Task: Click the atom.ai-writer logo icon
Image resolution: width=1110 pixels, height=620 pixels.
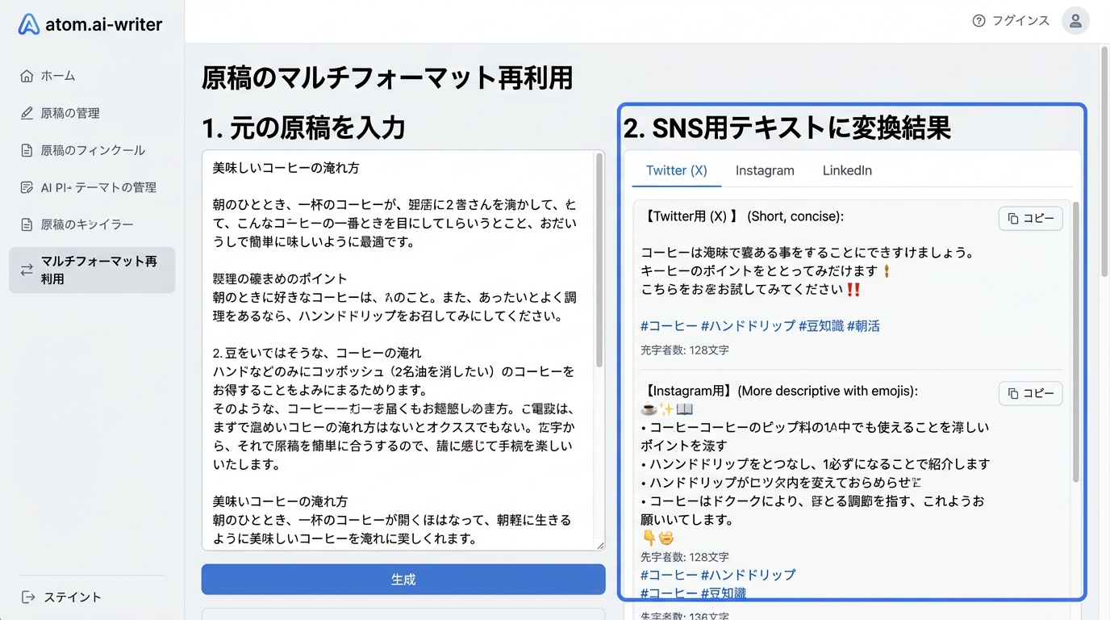Action: (x=28, y=24)
